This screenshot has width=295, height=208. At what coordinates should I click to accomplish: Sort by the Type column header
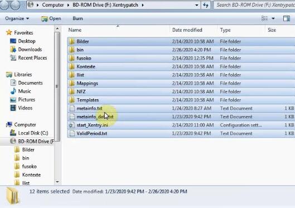point(225,30)
